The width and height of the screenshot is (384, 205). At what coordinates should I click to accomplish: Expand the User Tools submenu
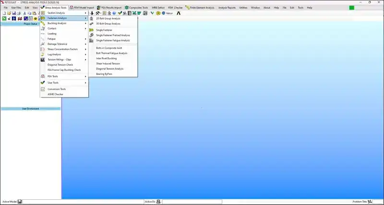point(64,82)
